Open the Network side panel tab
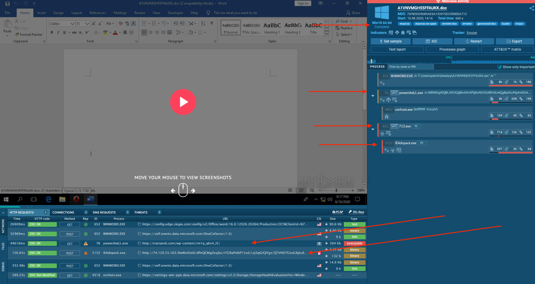 [3, 226]
